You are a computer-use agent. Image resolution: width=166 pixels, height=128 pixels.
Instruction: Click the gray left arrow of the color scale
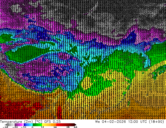[6, 125]
